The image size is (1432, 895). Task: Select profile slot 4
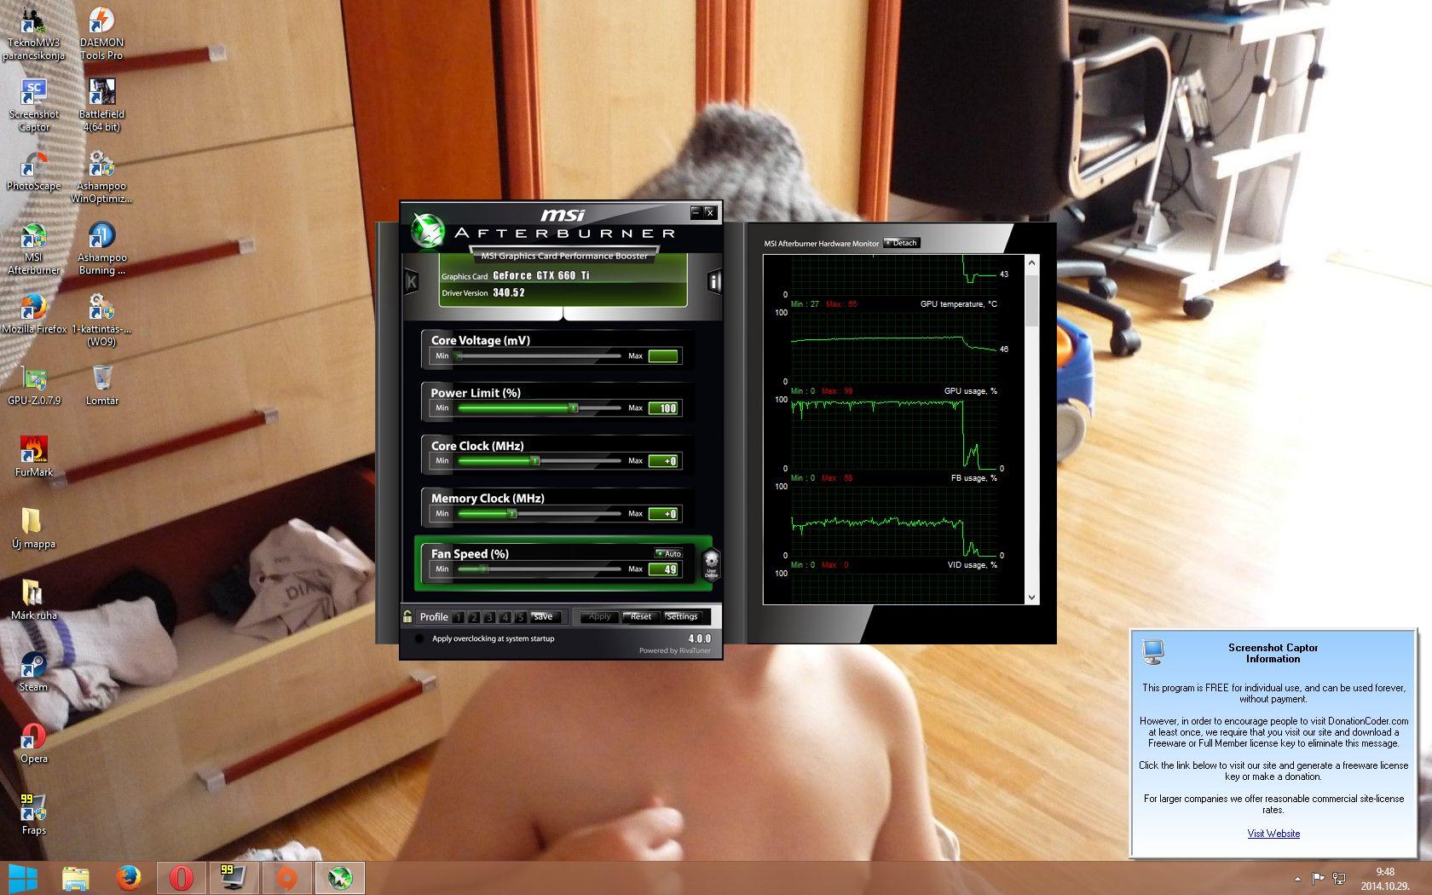pyautogui.click(x=505, y=617)
